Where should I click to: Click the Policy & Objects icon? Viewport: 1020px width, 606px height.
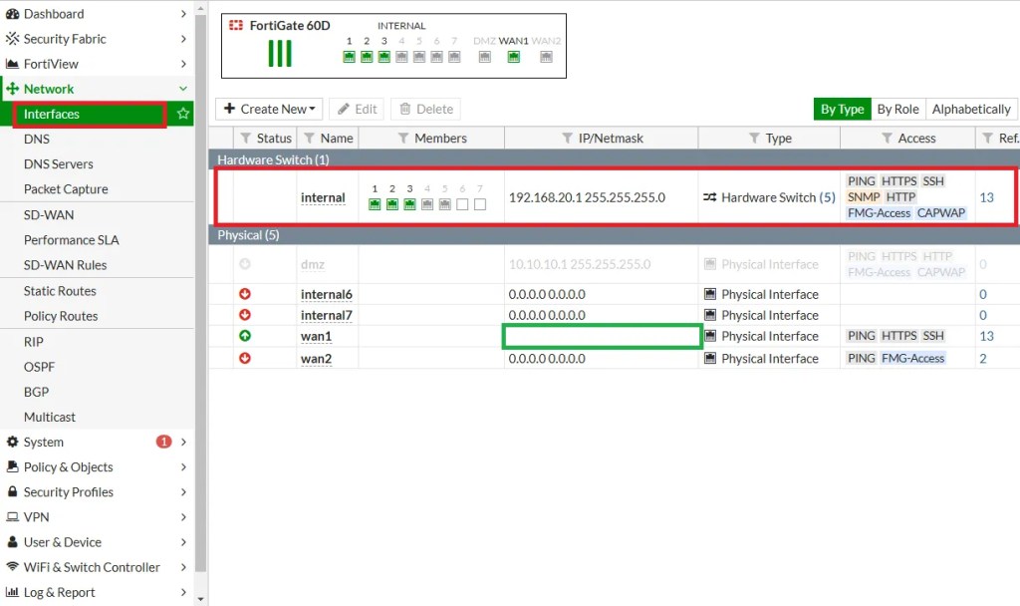pyautogui.click(x=12, y=466)
